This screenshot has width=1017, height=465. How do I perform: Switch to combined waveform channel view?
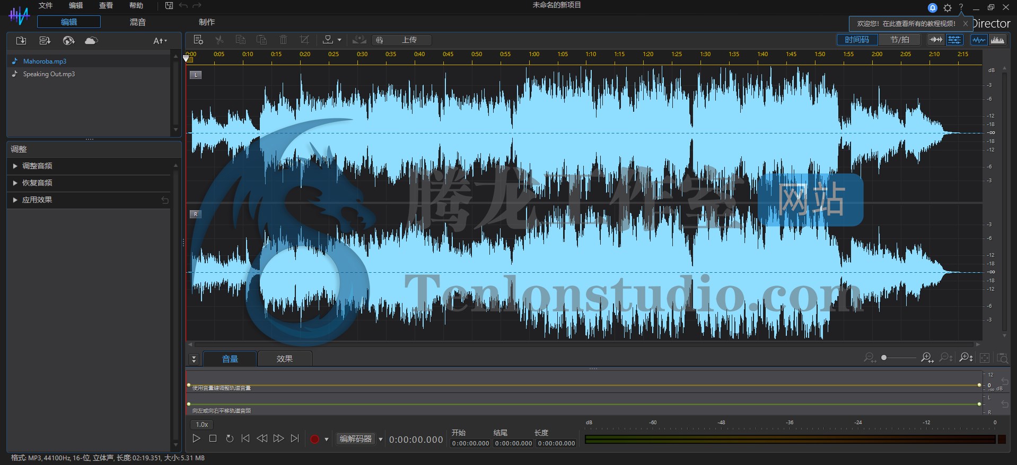point(936,40)
